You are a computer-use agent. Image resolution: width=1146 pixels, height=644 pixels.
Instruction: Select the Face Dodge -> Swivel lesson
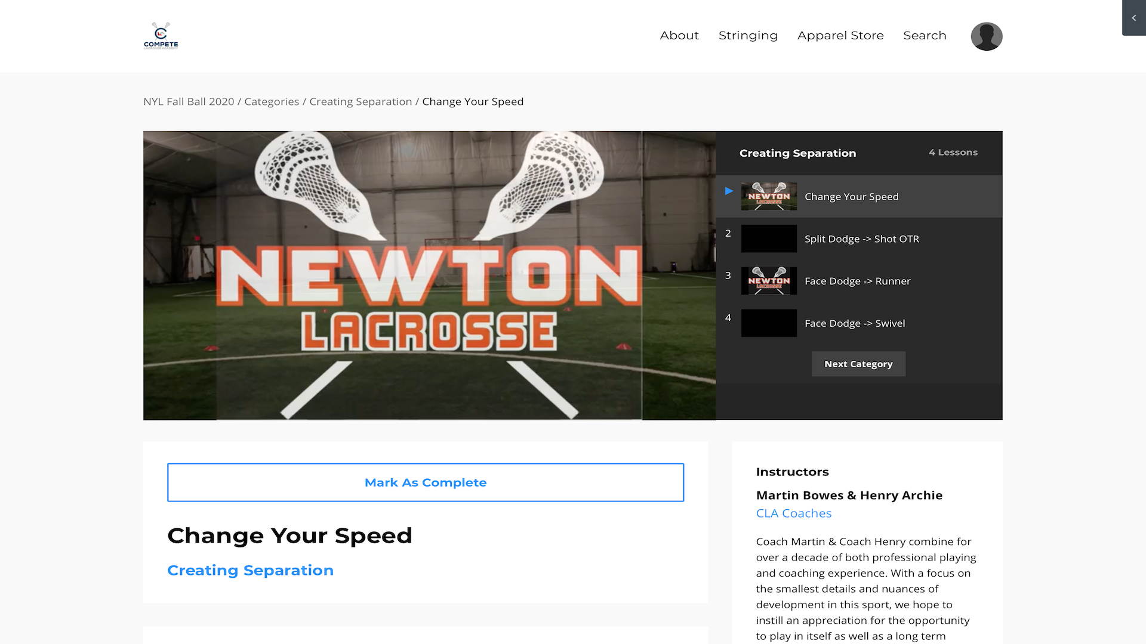tap(854, 323)
